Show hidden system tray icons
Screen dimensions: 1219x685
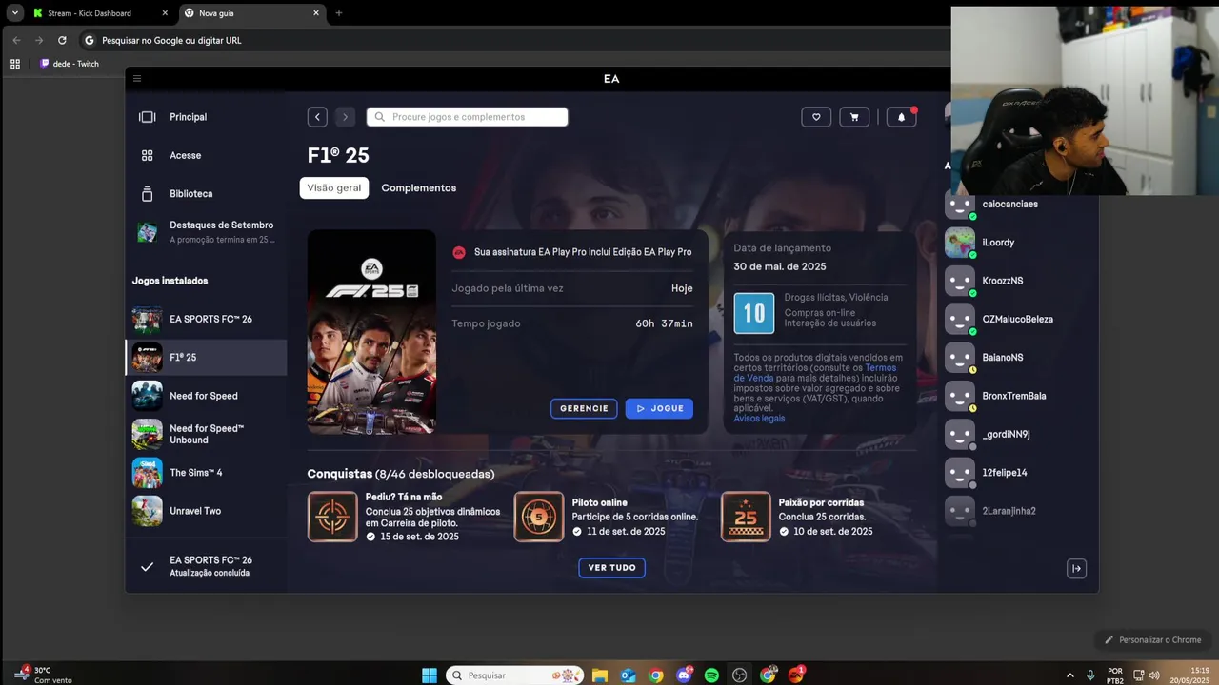[x=1069, y=675]
